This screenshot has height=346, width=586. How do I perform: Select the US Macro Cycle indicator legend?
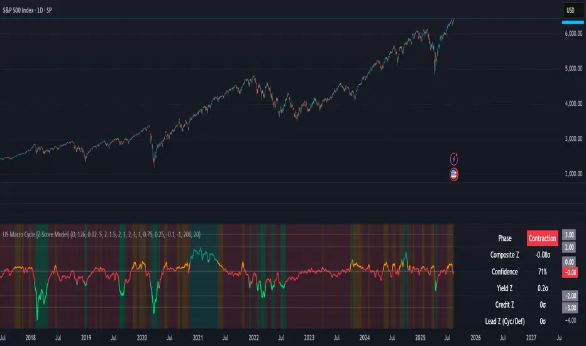point(102,235)
